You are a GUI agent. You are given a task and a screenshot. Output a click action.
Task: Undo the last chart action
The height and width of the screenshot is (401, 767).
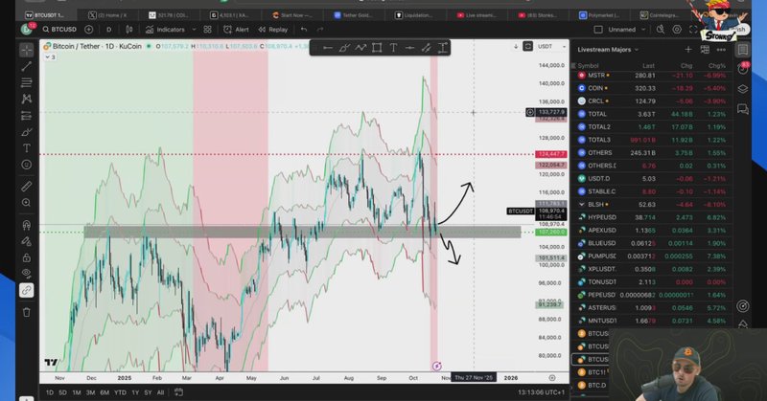point(304,30)
